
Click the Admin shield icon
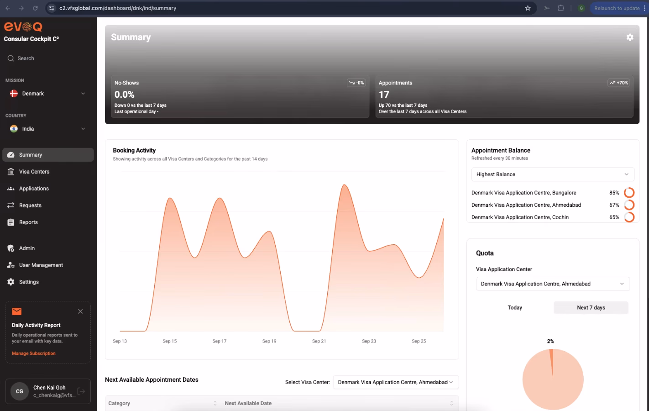pyautogui.click(x=11, y=248)
